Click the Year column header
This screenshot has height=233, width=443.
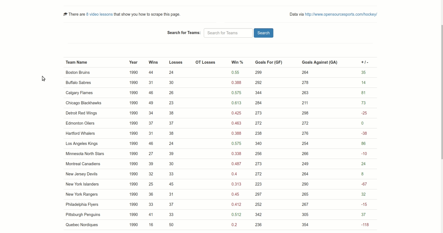(133, 62)
